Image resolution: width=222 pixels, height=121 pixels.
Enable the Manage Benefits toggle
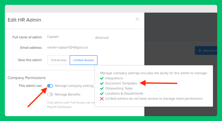pos(50,95)
